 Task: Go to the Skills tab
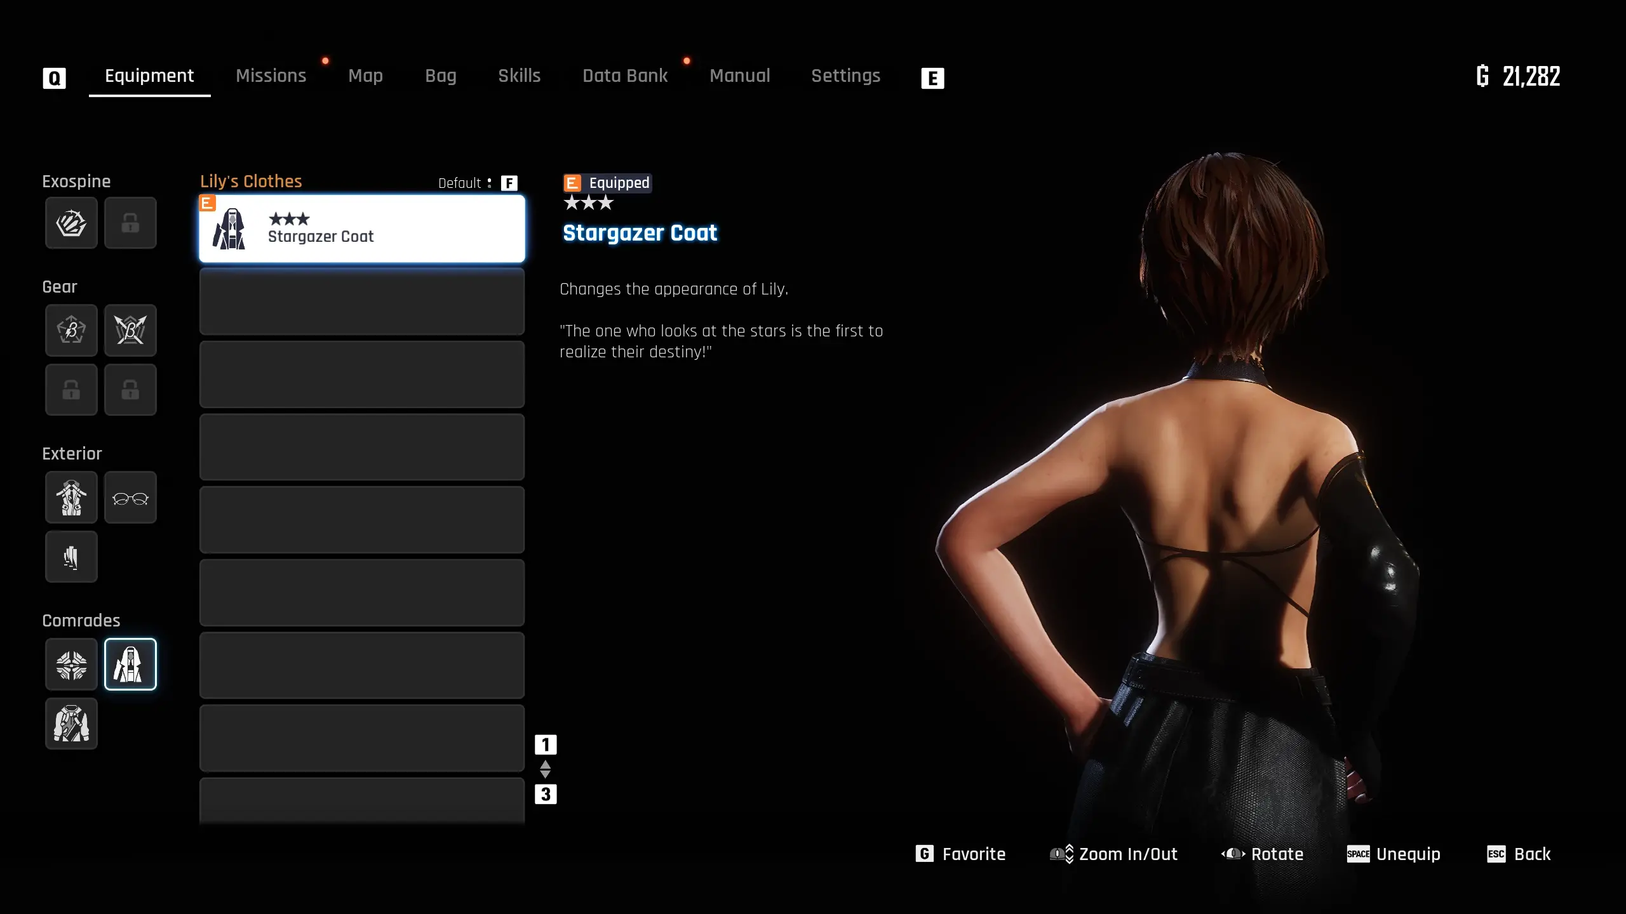pos(519,76)
